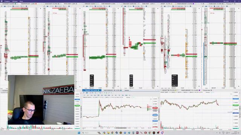Open wrench settings in 1000PEPE/USDT panel
Screen dimensions: 241x135
coord(2,6)
